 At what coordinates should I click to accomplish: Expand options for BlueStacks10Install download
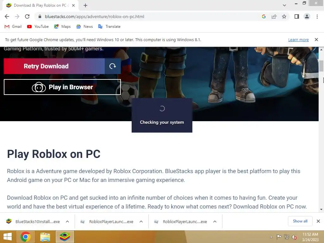[x=67, y=221]
